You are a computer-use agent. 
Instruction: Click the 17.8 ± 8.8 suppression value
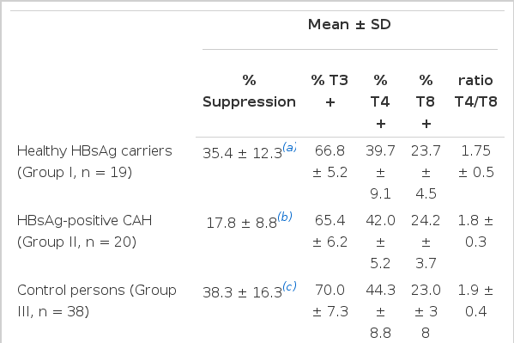coord(242,224)
